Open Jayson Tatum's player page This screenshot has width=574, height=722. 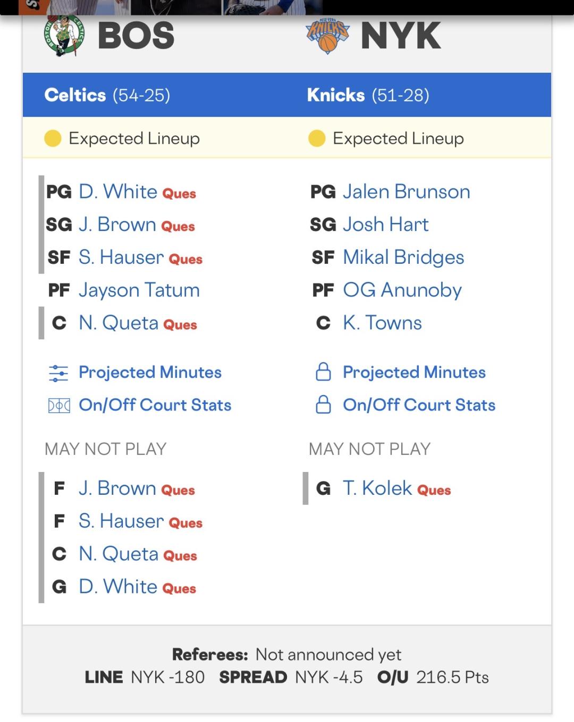click(x=139, y=290)
